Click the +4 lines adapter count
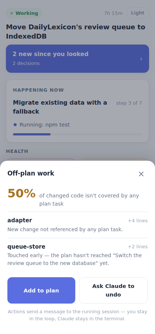This screenshot has height=334, width=155. [x=138, y=221]
